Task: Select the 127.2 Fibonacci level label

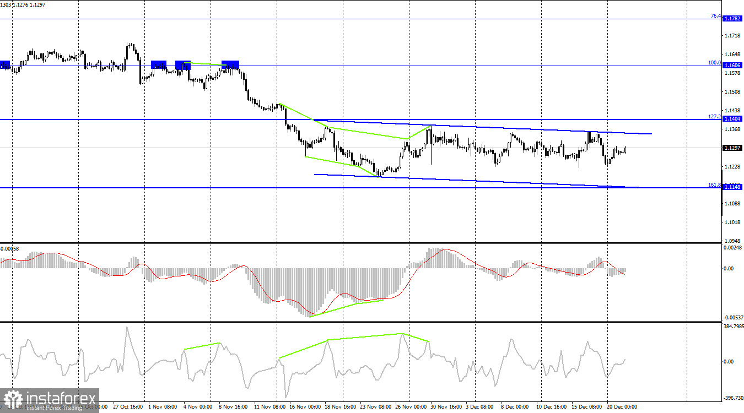Action: (714, 116)
